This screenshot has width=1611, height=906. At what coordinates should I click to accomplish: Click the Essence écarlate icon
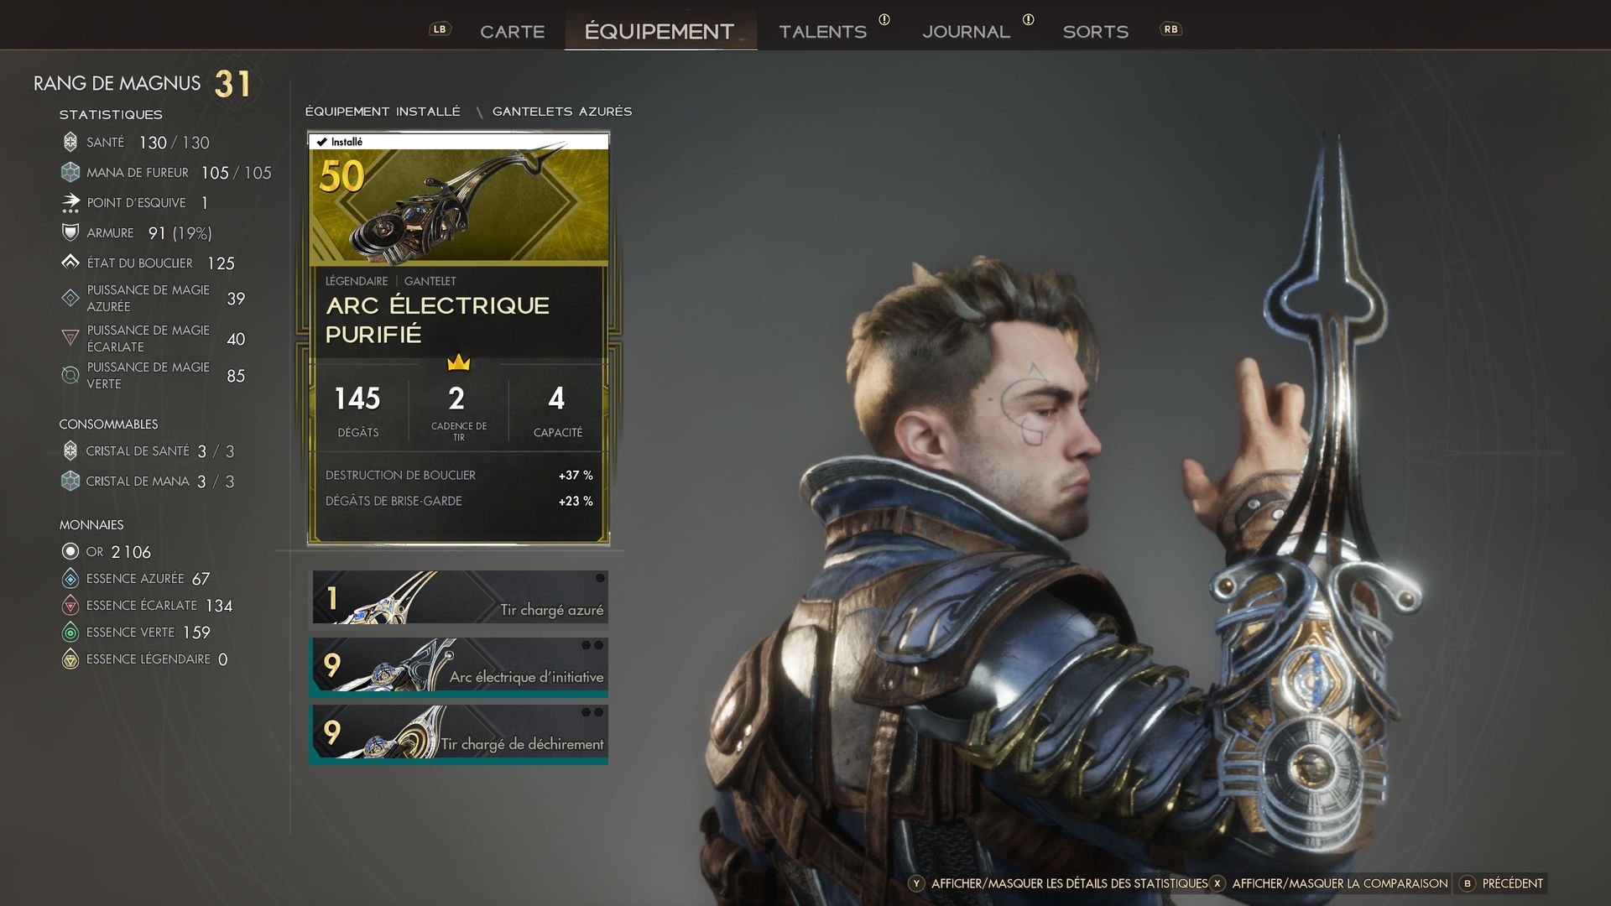pyautogui.click(x=70, y=605)
